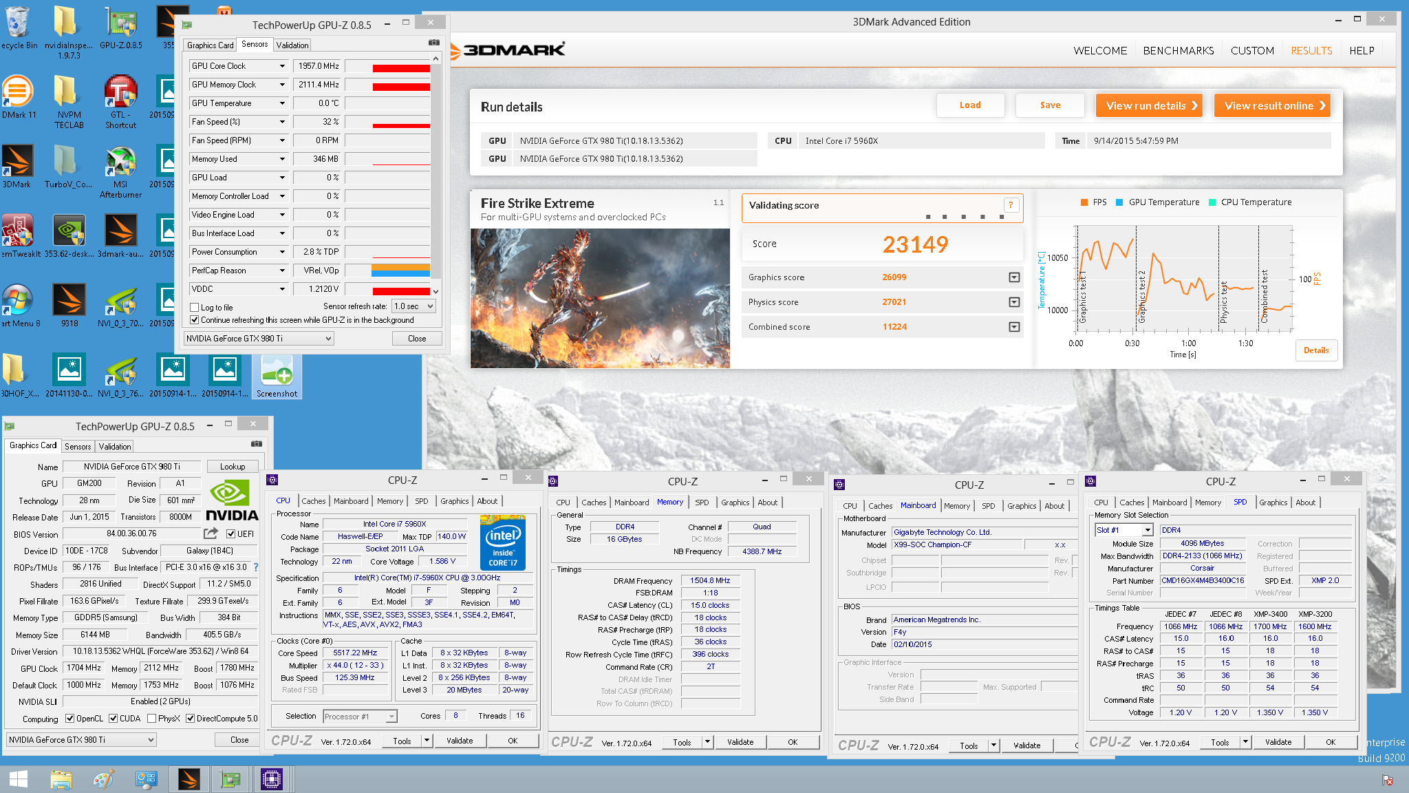Open Graphics tab in CPU-Z Mainboard window
1409x793 pixels.
[1022, 506]
